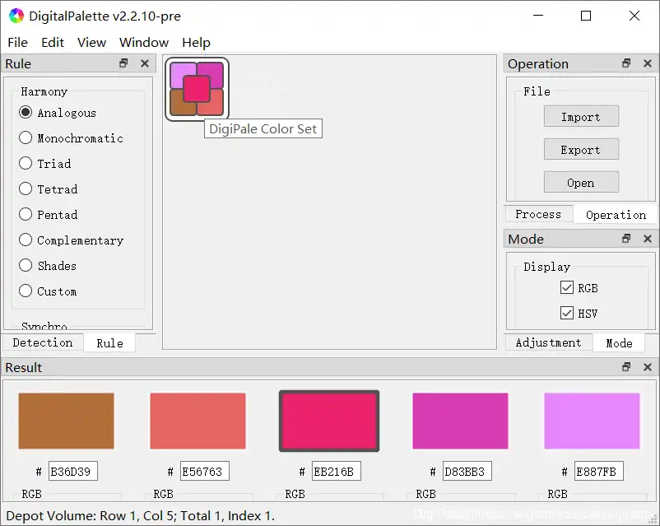Uncheck the HSV display checkbox

566,313
